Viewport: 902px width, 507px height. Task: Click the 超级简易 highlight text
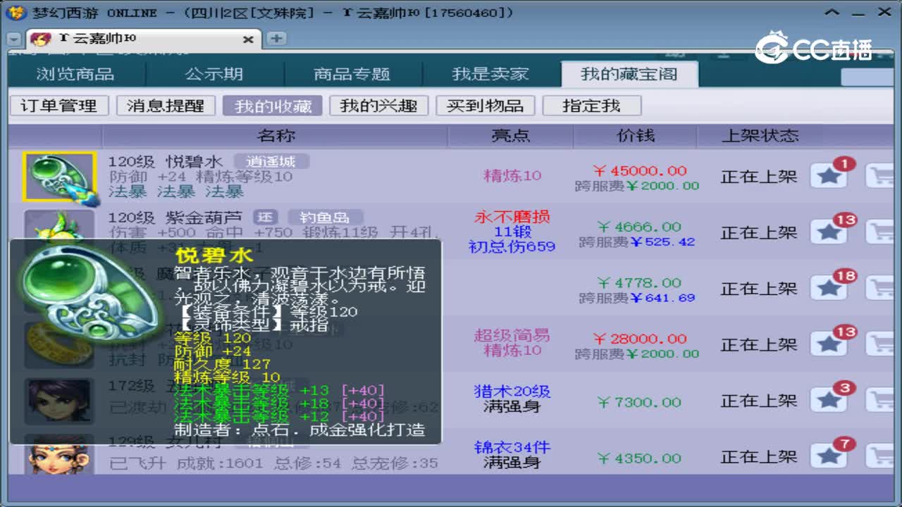[512, 335]
